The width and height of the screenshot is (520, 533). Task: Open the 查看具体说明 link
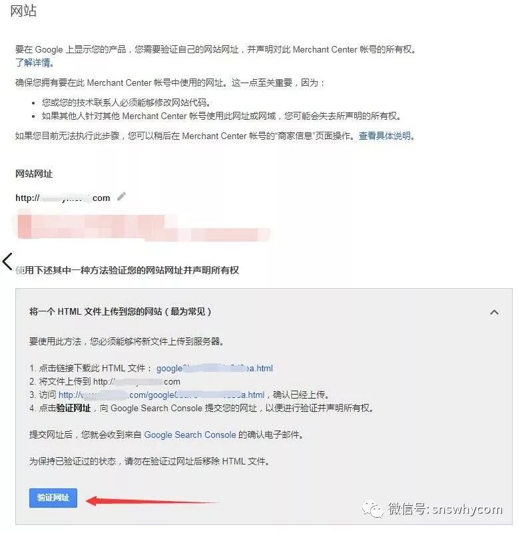coord(385,136)
